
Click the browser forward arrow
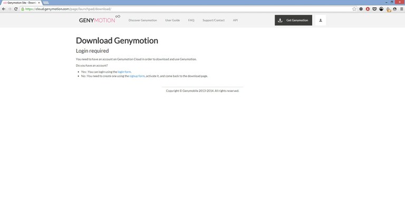(10, 9)
